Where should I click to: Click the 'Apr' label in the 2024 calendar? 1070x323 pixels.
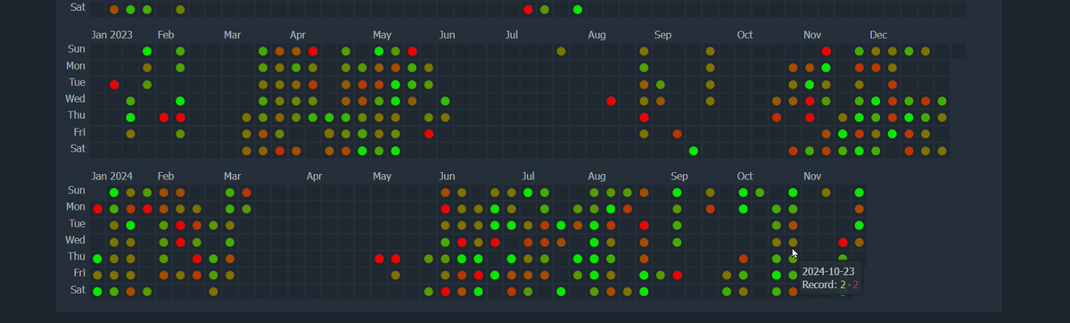314,176
